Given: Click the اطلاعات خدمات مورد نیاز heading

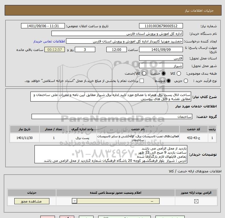Looking at the screenshot, I should pyautogui.click(x=196, y=106).
